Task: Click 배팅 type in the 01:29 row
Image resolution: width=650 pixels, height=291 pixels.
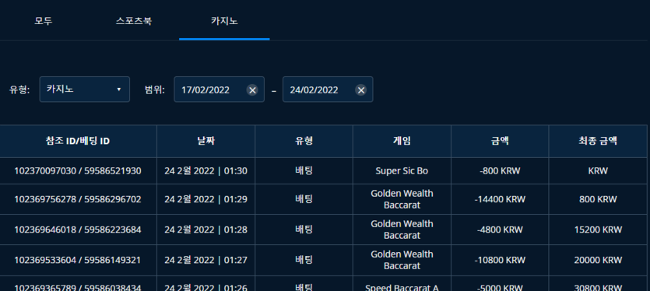Action: (x=304, y=199)
